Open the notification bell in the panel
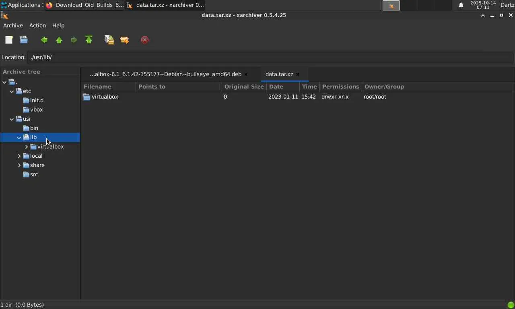The image size is (515, 309). pyautogui.click(x=461, y=5)
